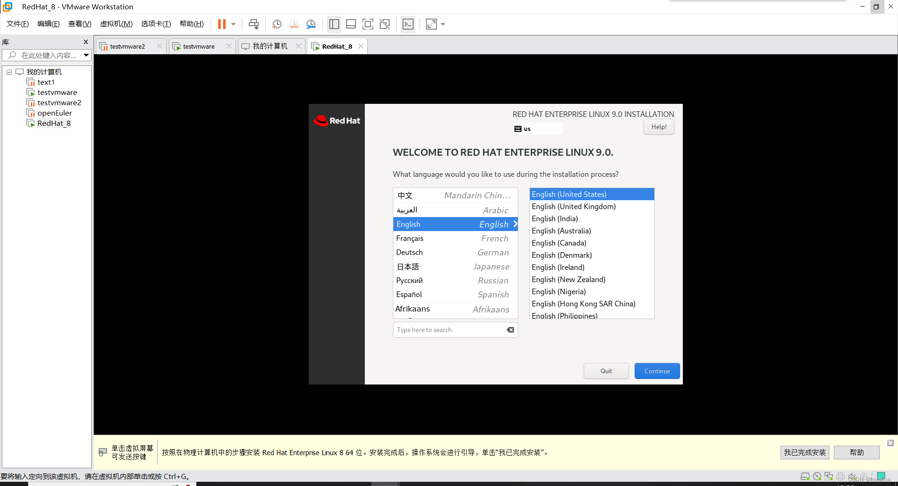Click the 帮助 button in the info bar
Screen dimensions: 898x486
(857, 452)
